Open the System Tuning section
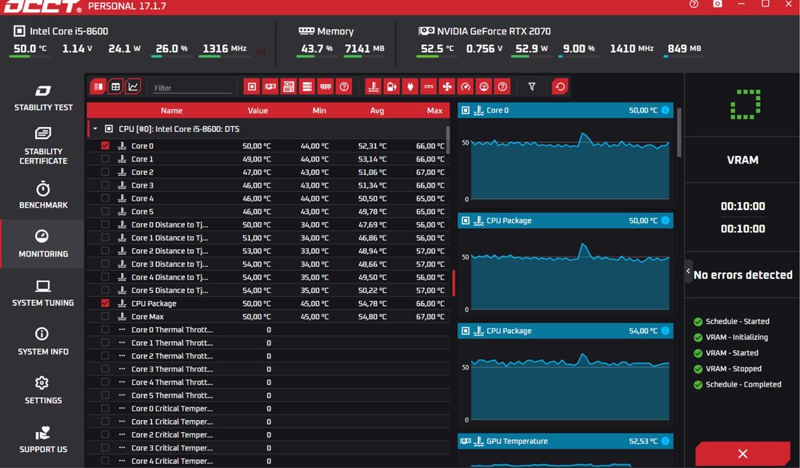 tap(43, 293)
